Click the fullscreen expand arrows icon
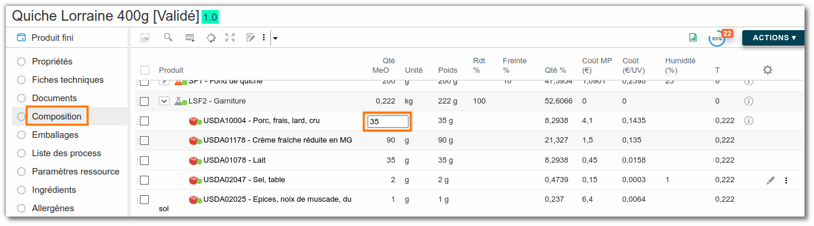This screenshot has width=814, height=226. coord(230,37)
